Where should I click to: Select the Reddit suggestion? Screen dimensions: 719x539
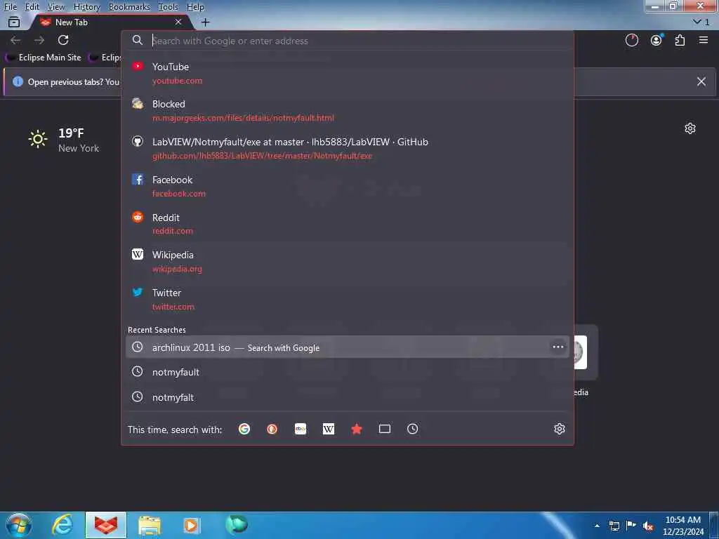coord(348,224)
